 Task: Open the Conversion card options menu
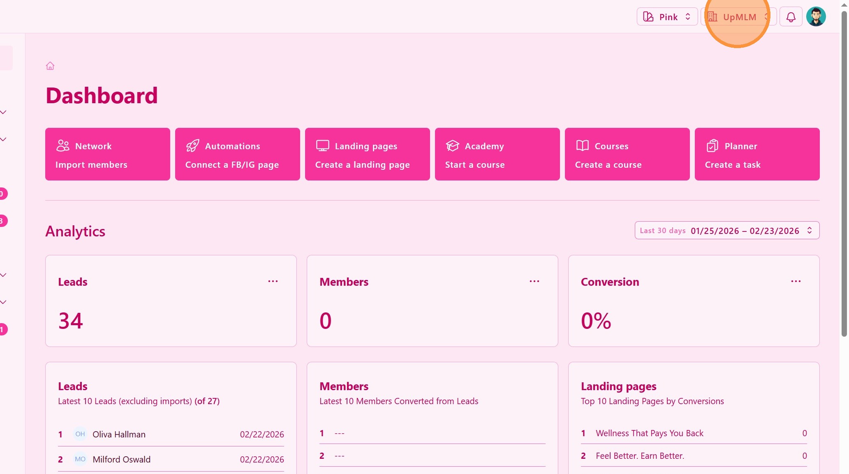tap(796, 282)
